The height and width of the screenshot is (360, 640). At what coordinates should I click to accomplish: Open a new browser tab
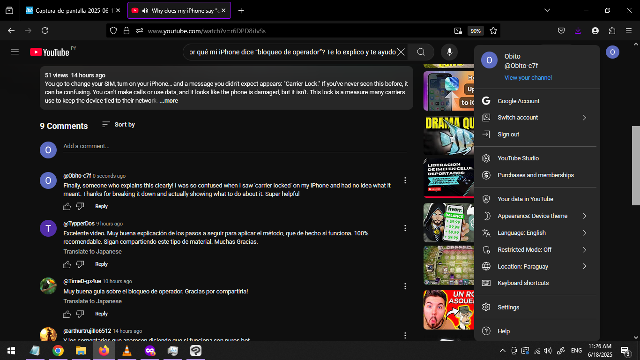pos(241,10)
